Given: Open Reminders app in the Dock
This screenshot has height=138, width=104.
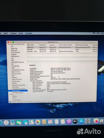Looking at the screenshot, I should point(56,122).
